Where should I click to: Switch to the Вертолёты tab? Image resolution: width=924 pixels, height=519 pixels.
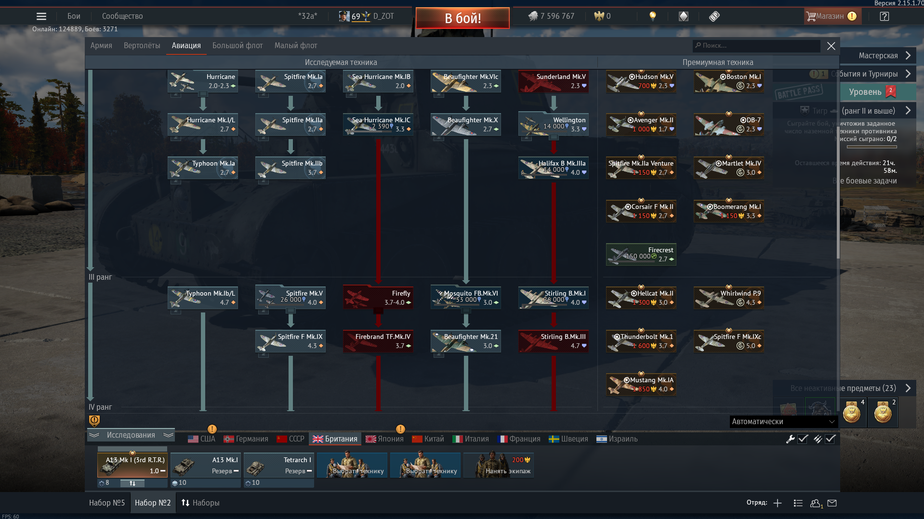[x=142, y=46]
